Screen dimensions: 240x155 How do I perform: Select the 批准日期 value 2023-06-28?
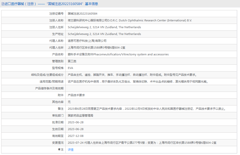[76, 122]
